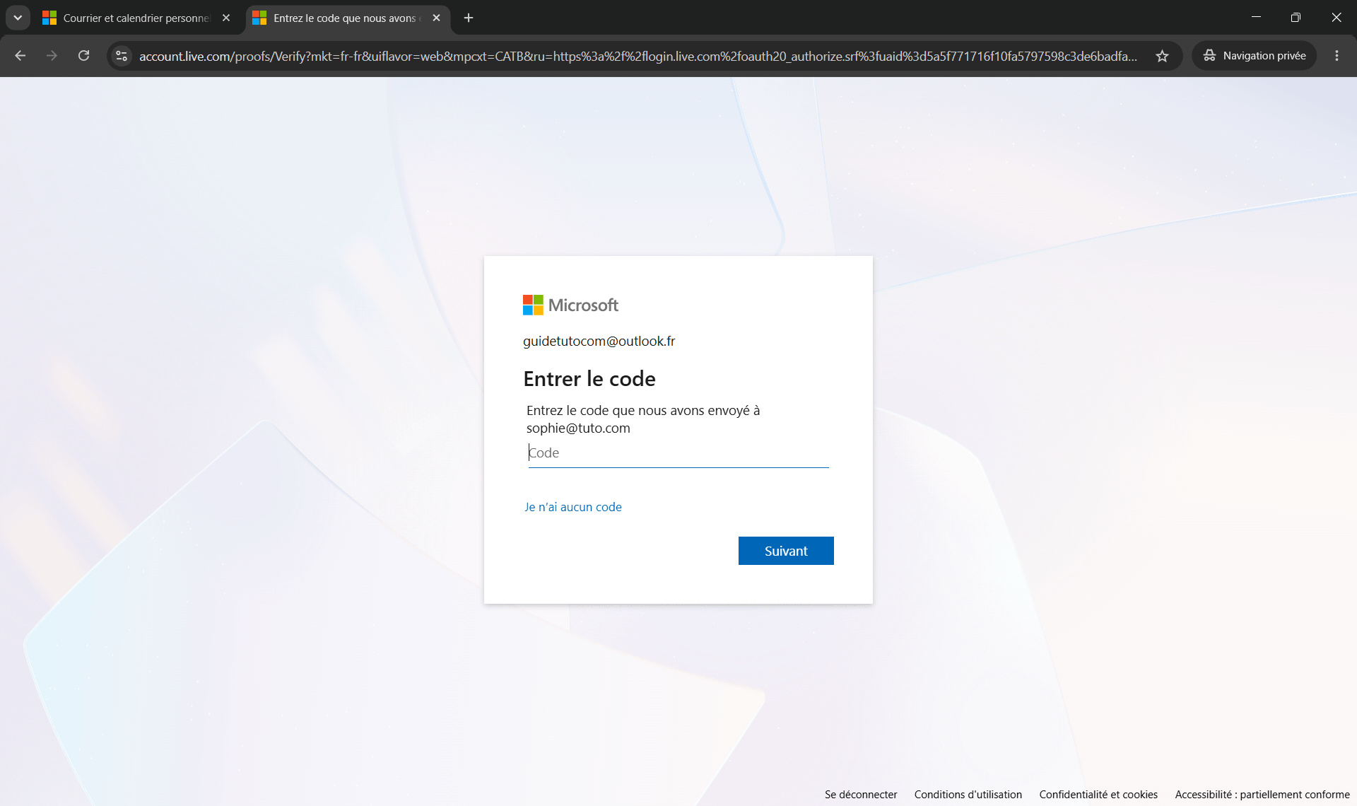Click the Entrer le code heading
Viewport: 1357px width, 806px height.
589,379
